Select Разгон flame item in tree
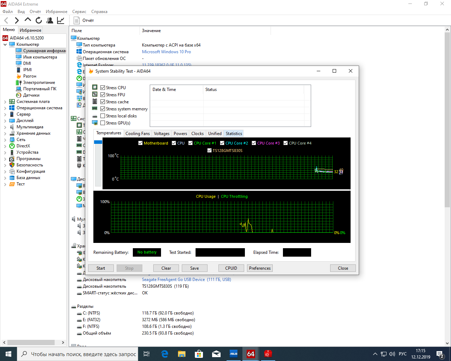451x361 pixels. (30, 76)
